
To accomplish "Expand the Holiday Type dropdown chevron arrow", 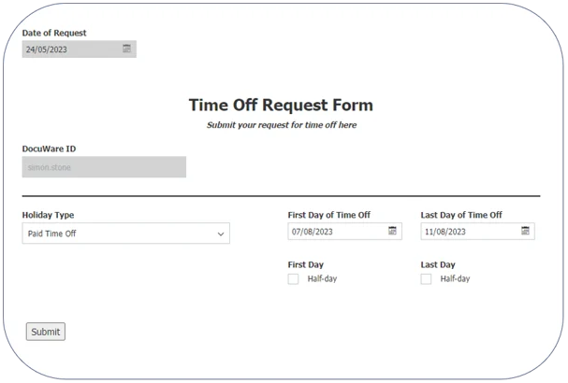I will tap(221, 234).
